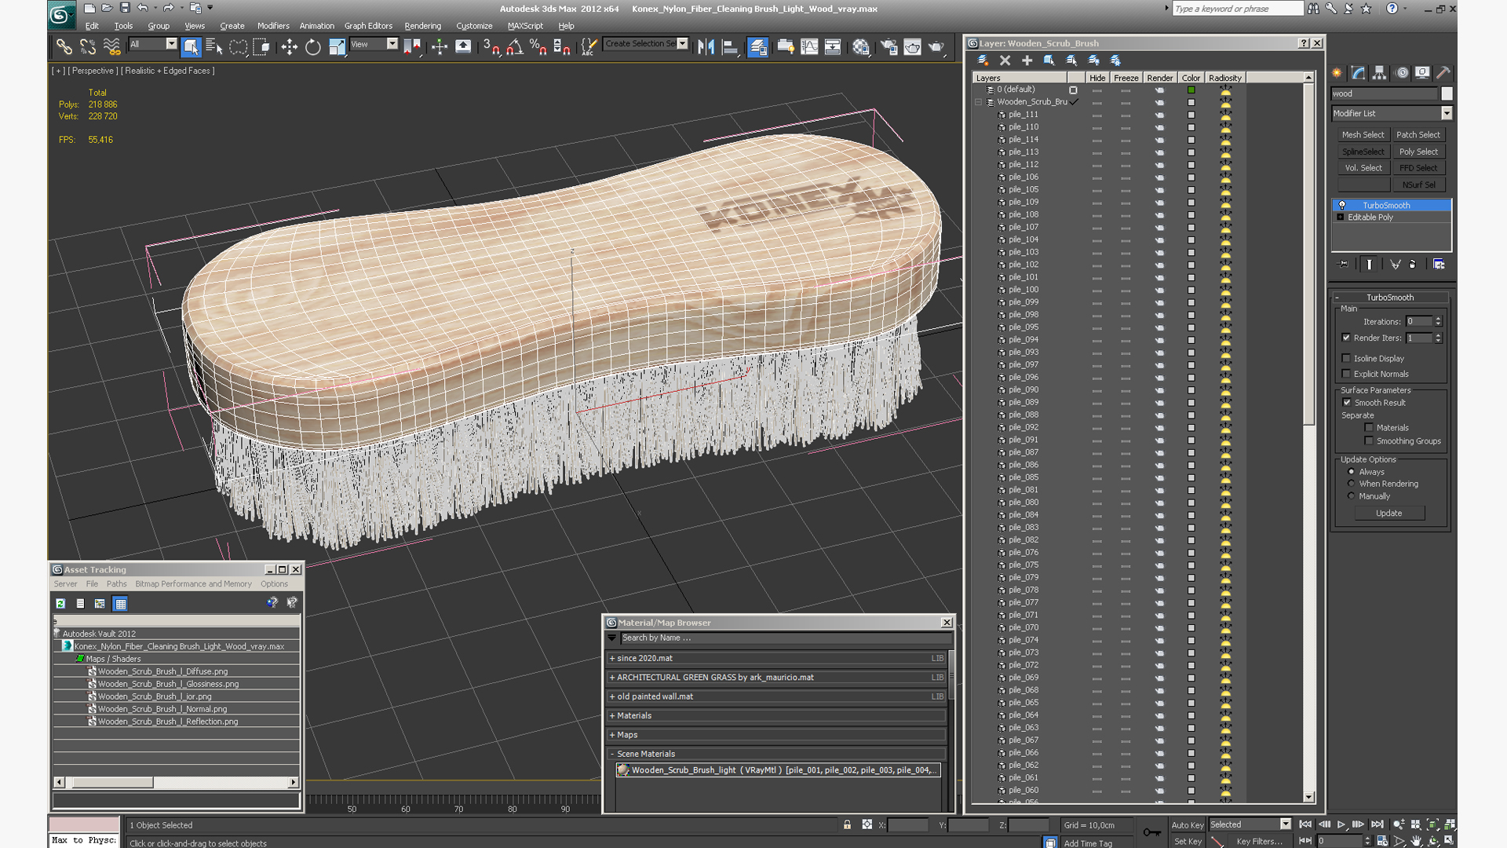Image resolution: width=1507 pixels, height=848 pixels.
Task: Click the Mirror tool icon
Action: (x=706, y=47)
